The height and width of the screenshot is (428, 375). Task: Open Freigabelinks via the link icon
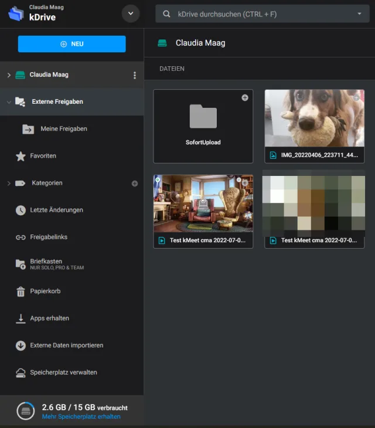[x=21, y=237]
